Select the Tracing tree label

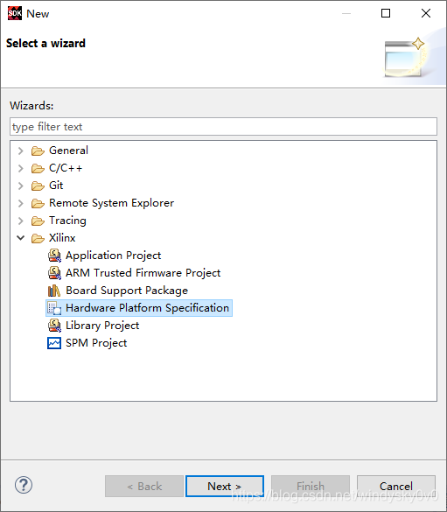67,221
